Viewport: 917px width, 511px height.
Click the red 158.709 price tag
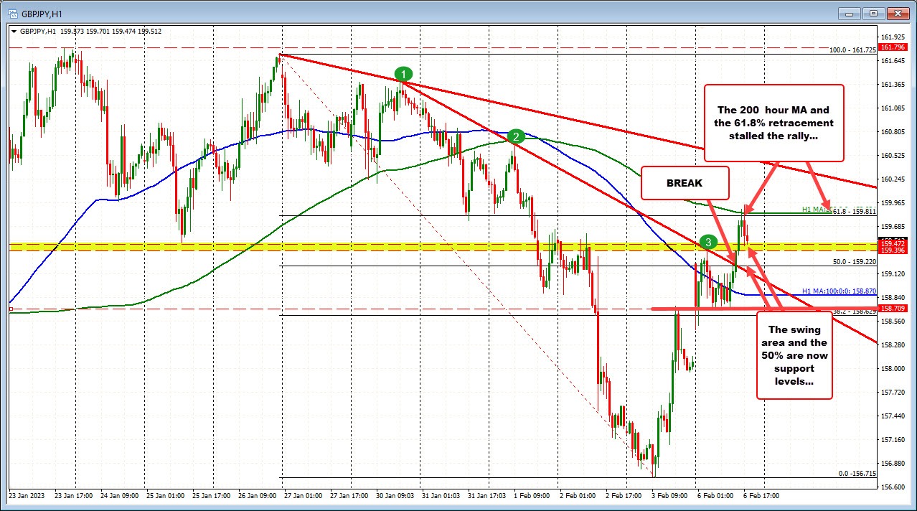tap(893, 309)
